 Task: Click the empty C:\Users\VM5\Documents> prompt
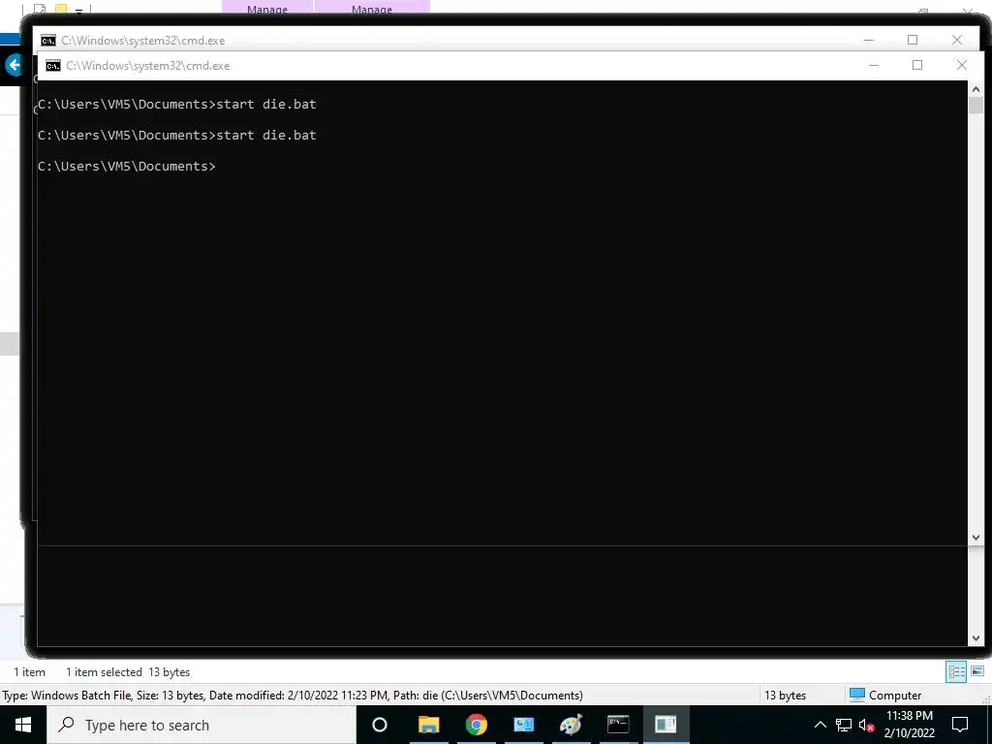[x=127, y=166]
